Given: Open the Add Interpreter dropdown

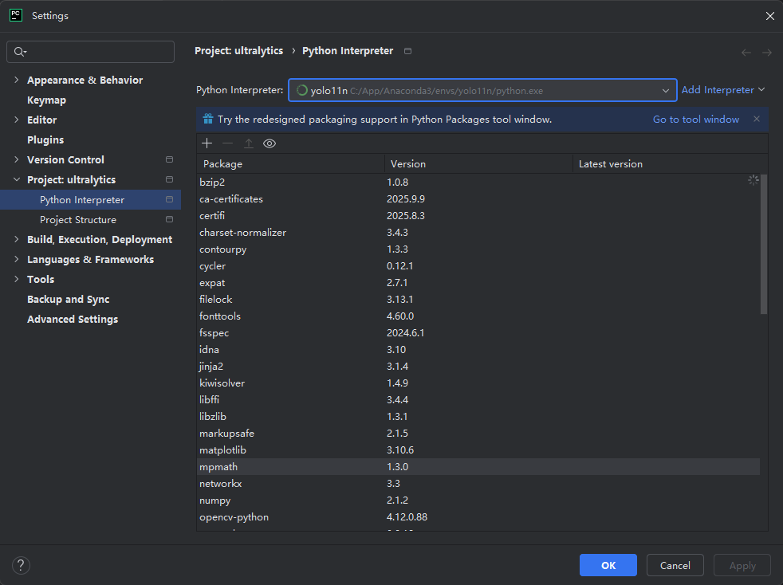Looking at the screenshot, I should click(x=722, y=90).
